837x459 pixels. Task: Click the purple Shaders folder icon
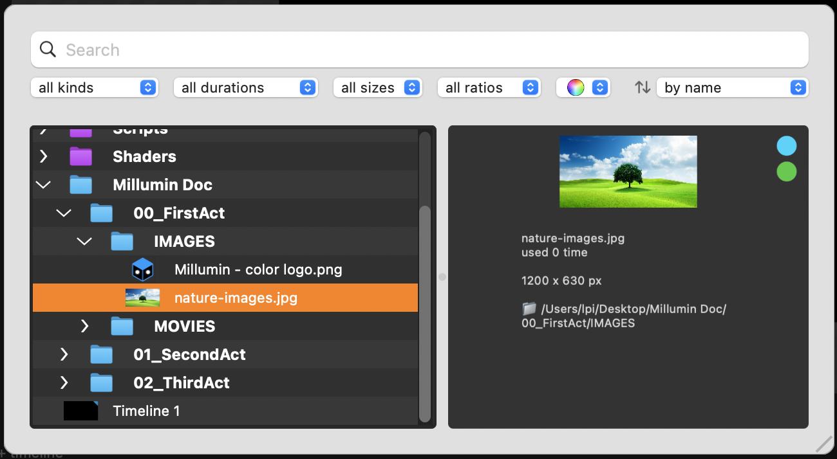coord(81,156)
